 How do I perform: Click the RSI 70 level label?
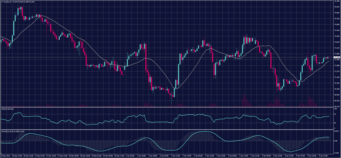335,114
